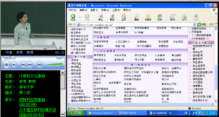The width and height of the screenshot is (219, 117).
Task: Click the 转到 (Go) button
Action: [x=202, y=24]
